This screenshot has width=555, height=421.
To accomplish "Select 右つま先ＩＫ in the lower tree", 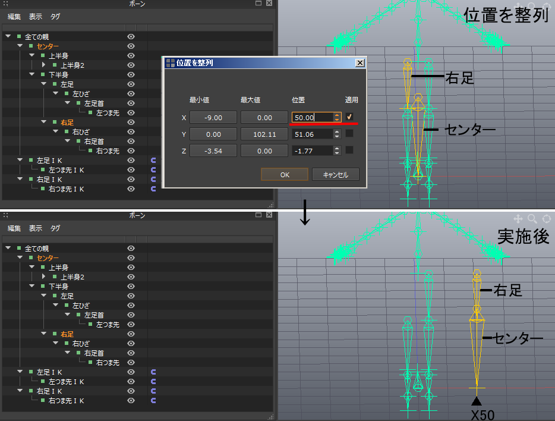I will [x=66, y=401].
